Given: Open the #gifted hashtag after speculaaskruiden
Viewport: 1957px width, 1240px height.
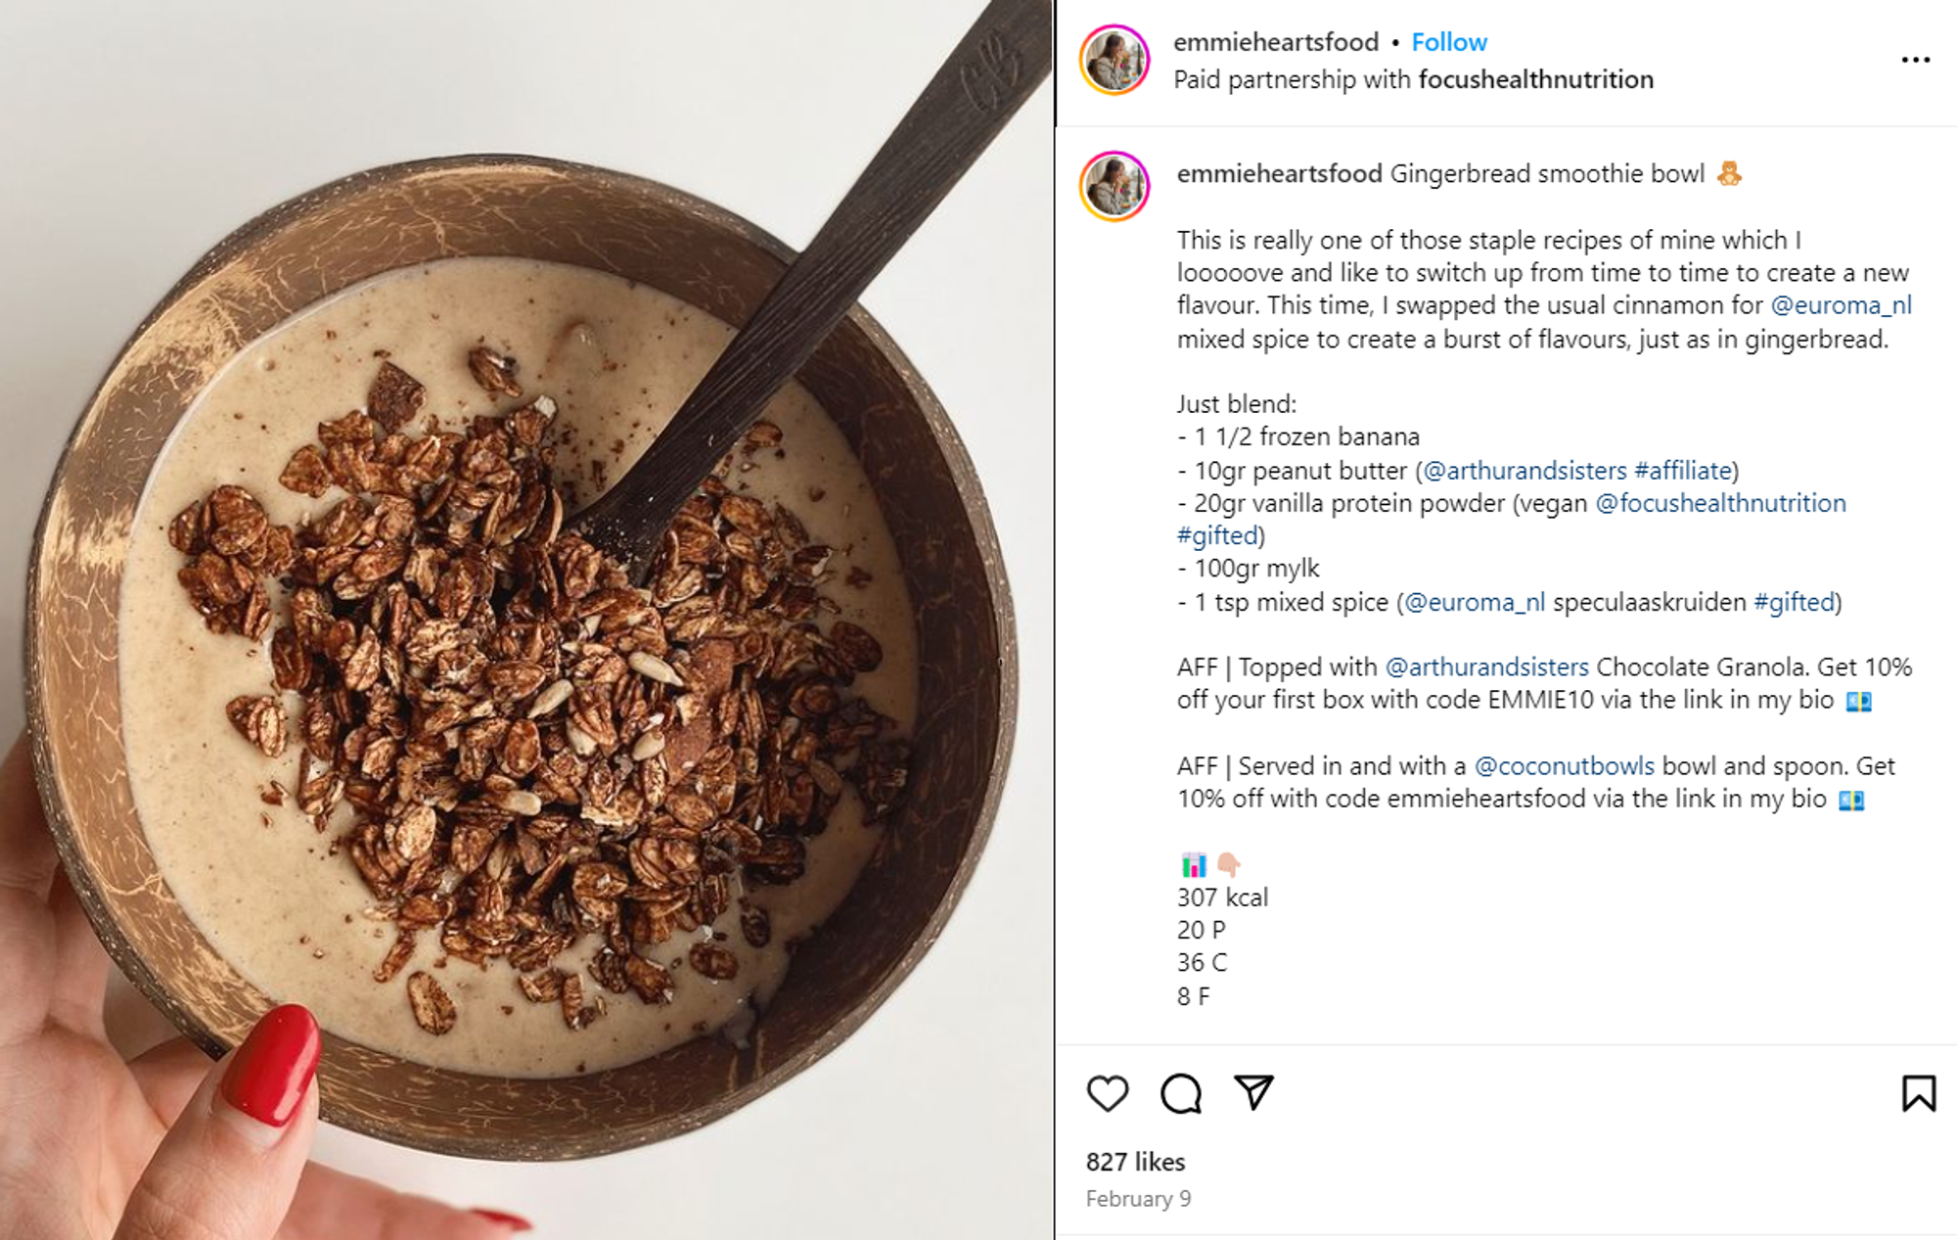Looking at the screenshot, I should [x=1795, y=602].
